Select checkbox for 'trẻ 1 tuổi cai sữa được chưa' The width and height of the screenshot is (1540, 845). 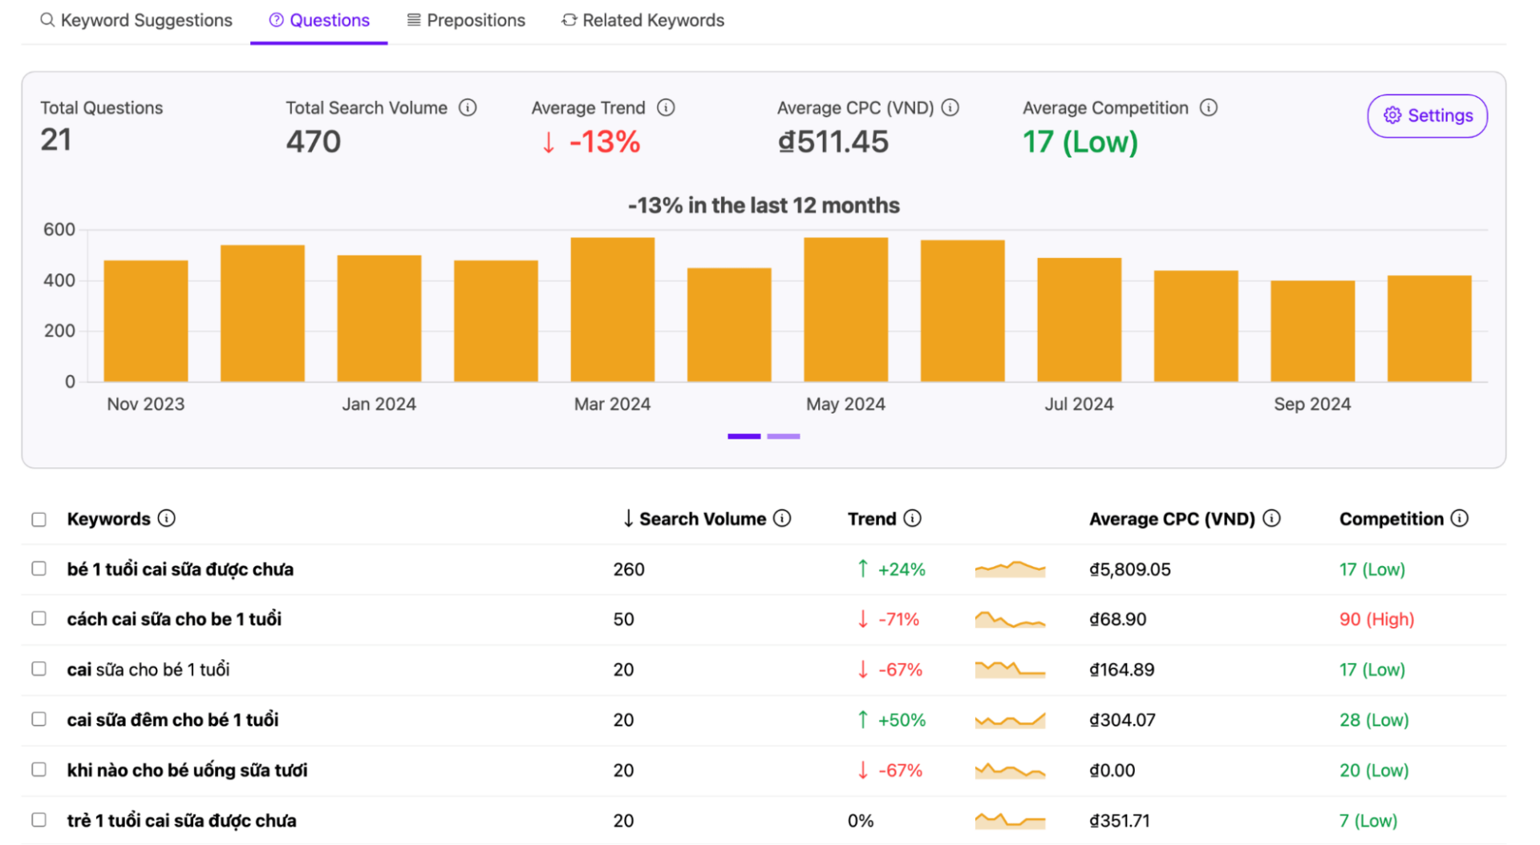coord(38,819)
